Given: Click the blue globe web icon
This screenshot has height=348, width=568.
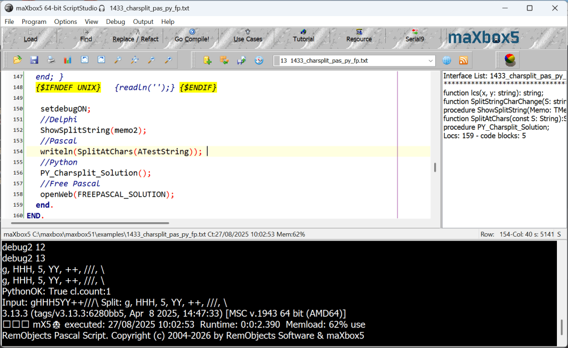Looking at the screenshot, I should pos(446,60).
